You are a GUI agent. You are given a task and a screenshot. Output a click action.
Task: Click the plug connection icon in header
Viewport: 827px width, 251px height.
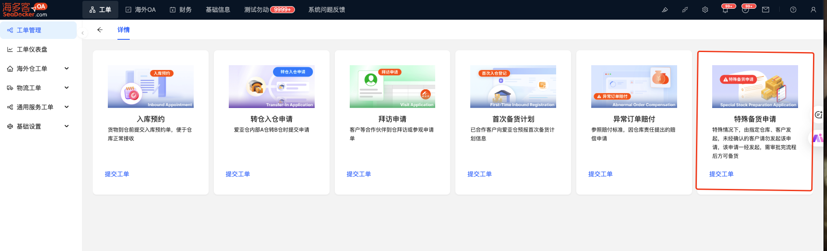tap(685, 10)
